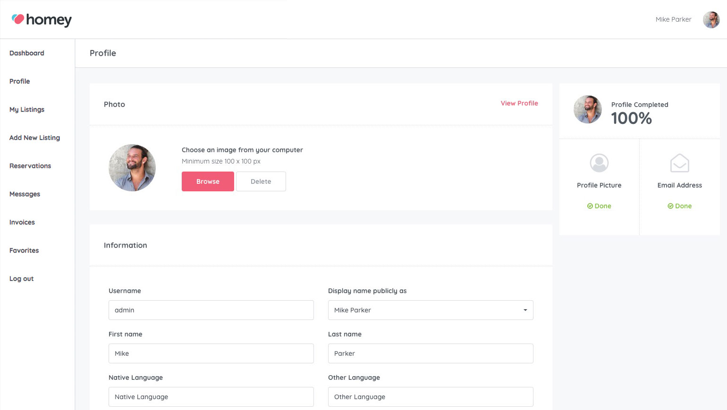Image resolution: width=727 pixels, height=410 pixels.
Task: Click Log out in sidebar
Action: [x=21, y=279]
